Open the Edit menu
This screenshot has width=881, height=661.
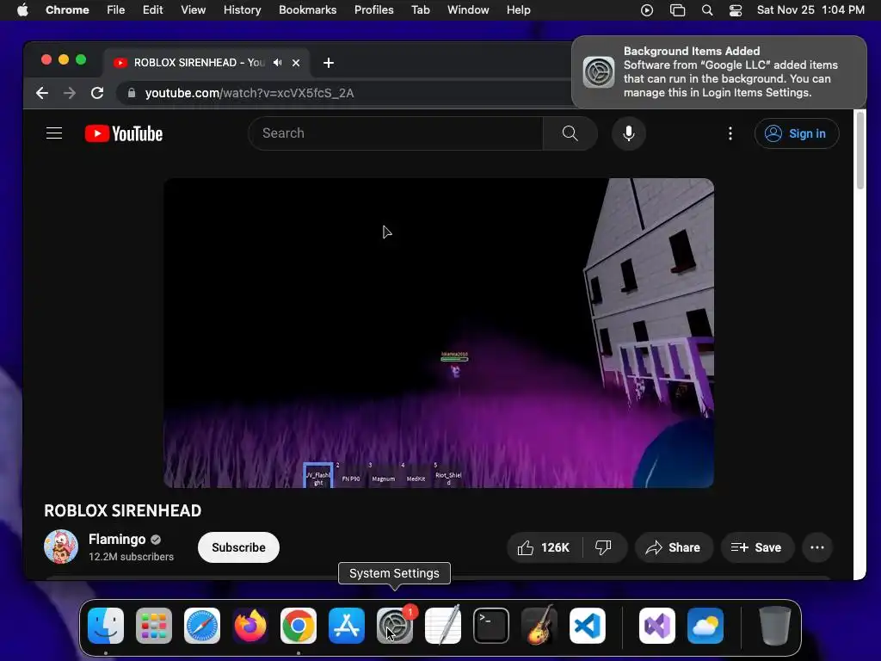click(153, 10)
